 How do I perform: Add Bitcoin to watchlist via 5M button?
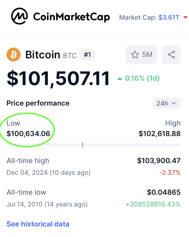[x=141, y=55]
